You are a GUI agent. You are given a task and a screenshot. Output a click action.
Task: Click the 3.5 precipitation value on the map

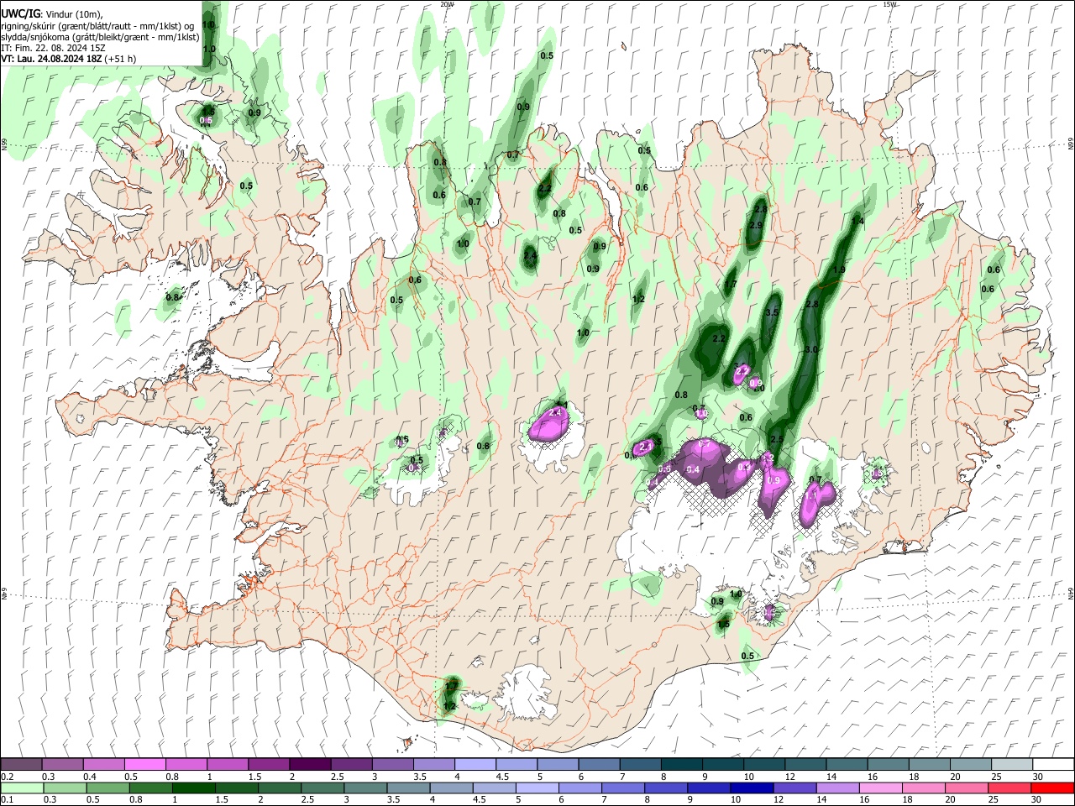773,312
